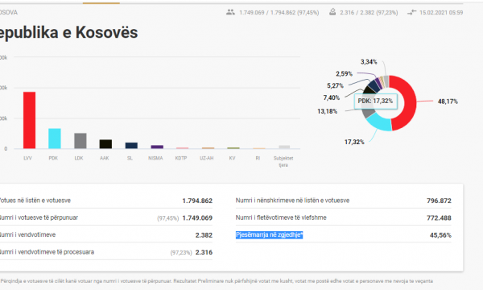
Task: Select the cyan 17,32% donut segment
Action: (x=378, y=122)
